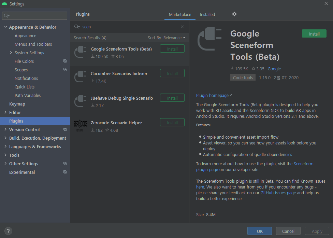Open the Sort By: Relevance dropdown

[166, 38]
